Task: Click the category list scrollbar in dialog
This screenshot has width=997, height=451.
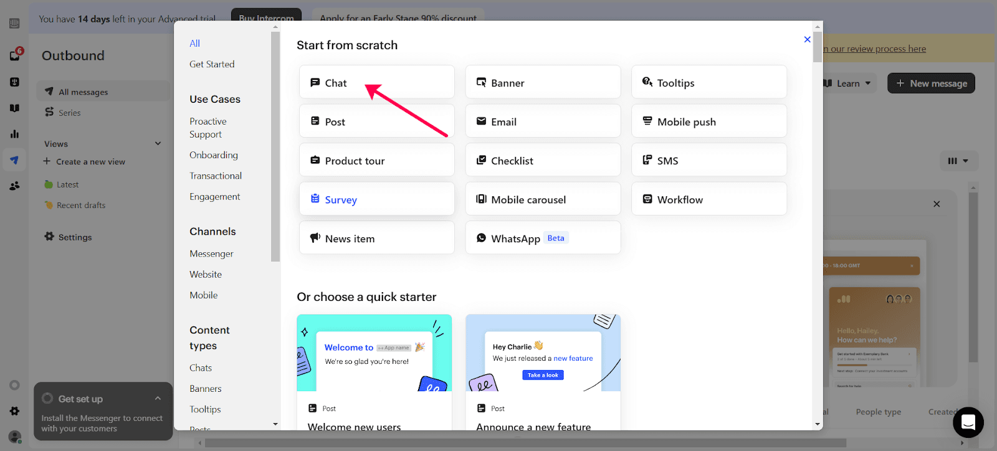Action: (275, 147)
